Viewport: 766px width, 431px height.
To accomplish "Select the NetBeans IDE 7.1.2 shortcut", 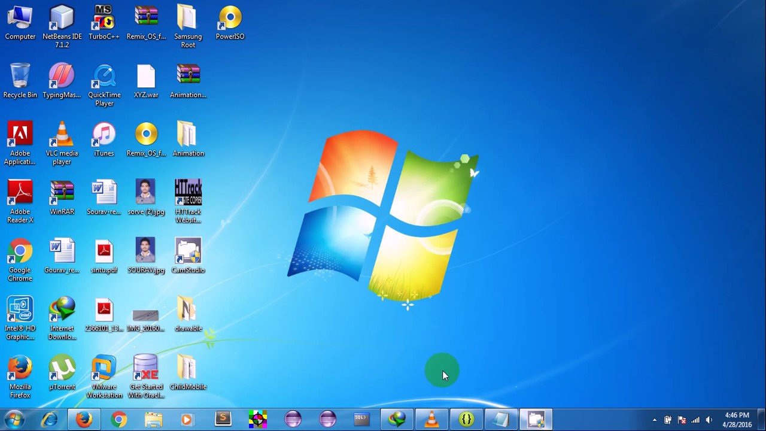I will tap(62, 27).
